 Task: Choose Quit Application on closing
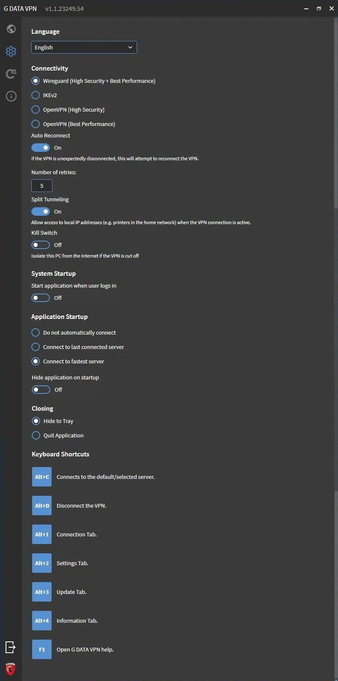coord(36,435)
